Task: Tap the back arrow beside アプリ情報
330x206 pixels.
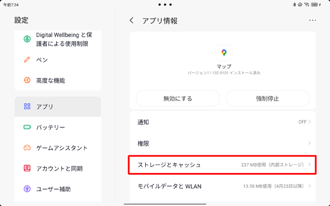Action: pos(131,20)
